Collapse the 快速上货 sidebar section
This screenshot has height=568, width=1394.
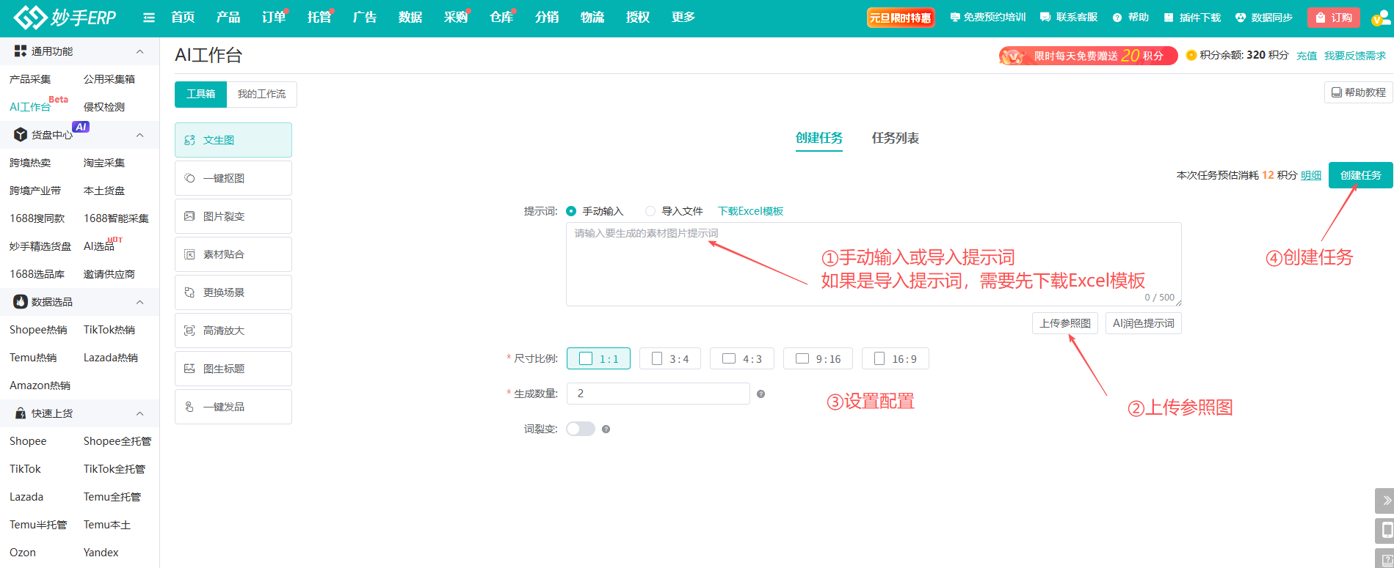pyautogui.click(x=139, y=413)
